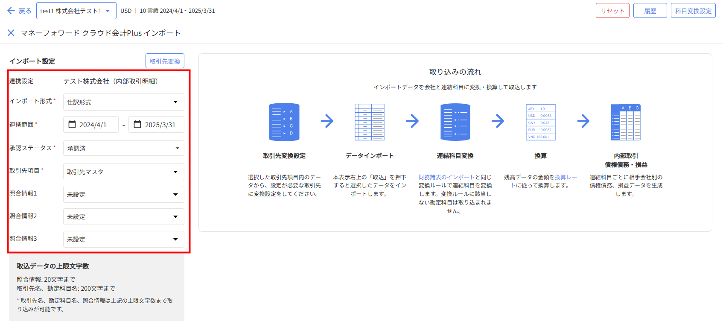Click the 内部取引 spreadsheet icon

(x=626, y=122)
